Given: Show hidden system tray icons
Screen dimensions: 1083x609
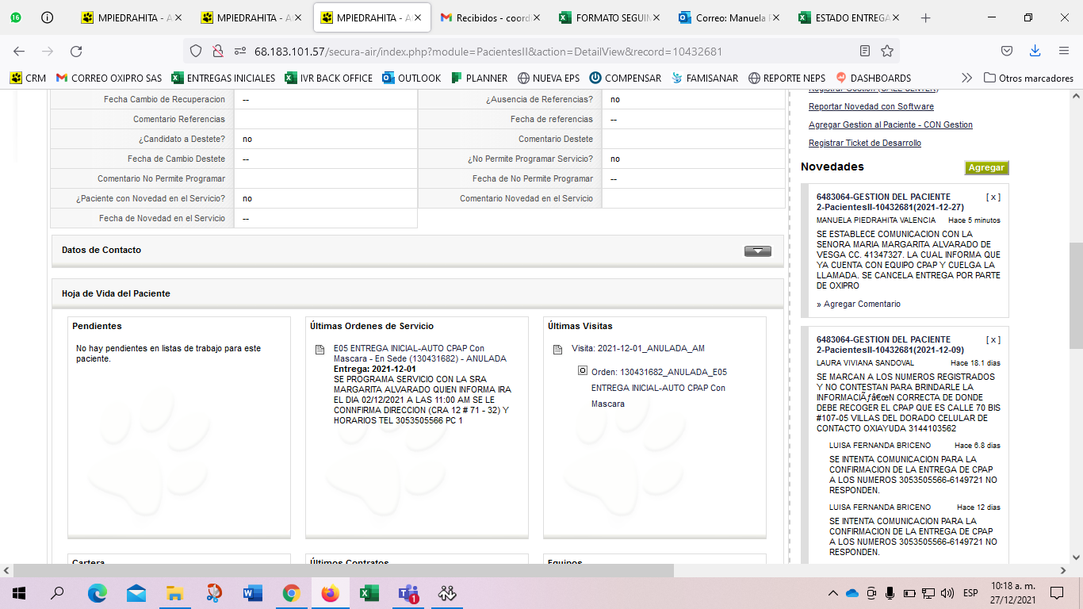Looking at the screenshot, I should tap(832, 593).
